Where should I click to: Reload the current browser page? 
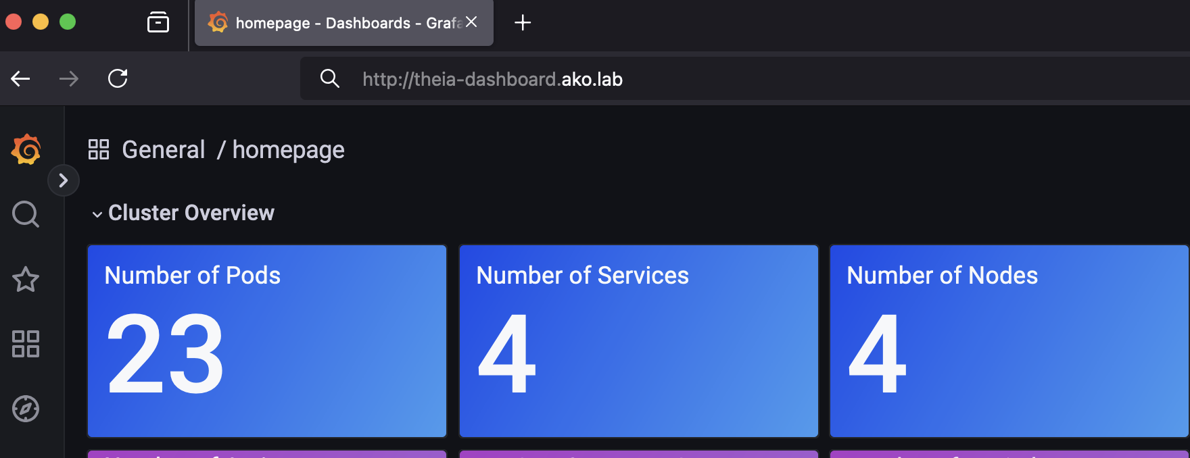118,78
